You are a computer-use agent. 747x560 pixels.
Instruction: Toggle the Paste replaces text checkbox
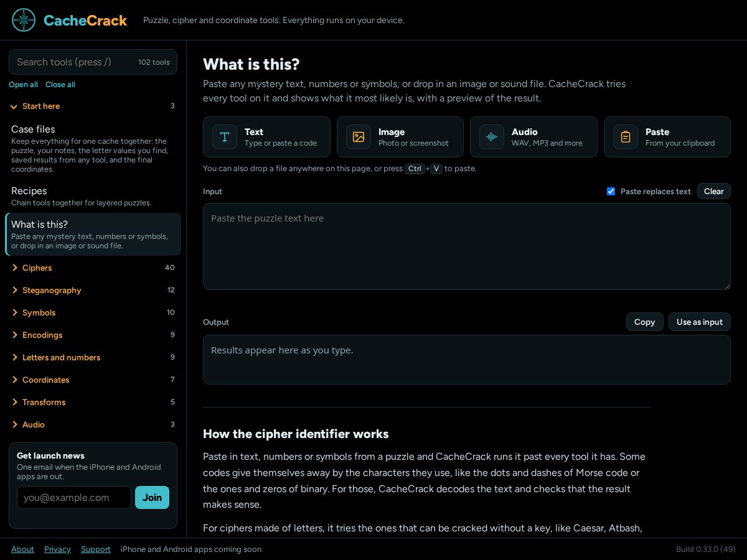click(611, 191)
